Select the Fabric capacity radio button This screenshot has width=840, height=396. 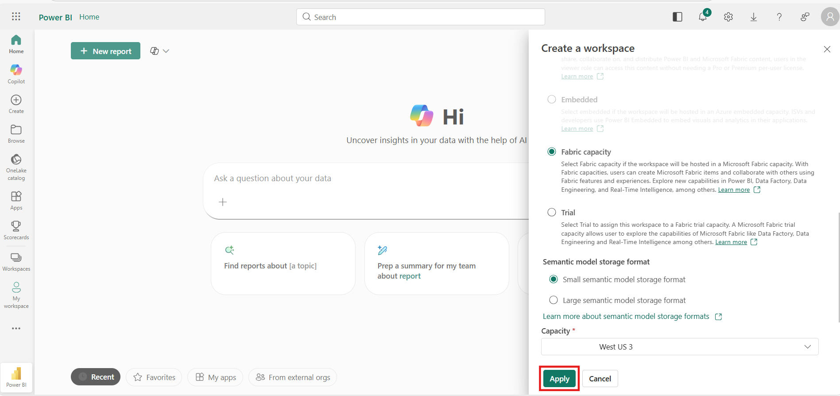pyautogui.click(x=552, y=151)
